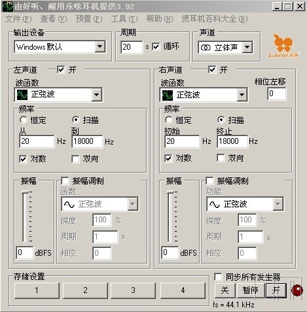
Task: Click storage preset button 3
Action: click(134, 290)
